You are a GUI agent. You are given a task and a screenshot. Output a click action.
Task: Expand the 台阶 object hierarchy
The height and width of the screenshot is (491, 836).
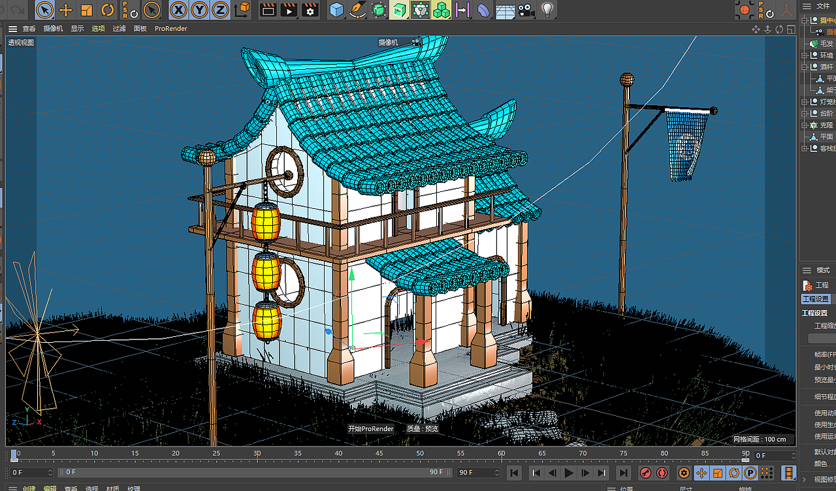(x=805, y=112)
